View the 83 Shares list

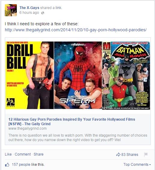click(x=130, y=154)
